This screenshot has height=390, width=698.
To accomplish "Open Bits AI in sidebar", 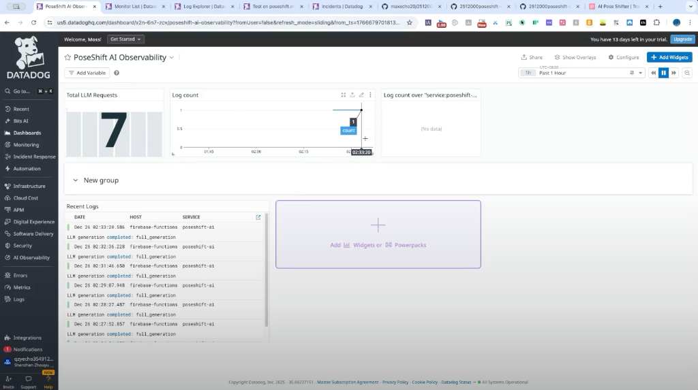I will tap(20, 121).
